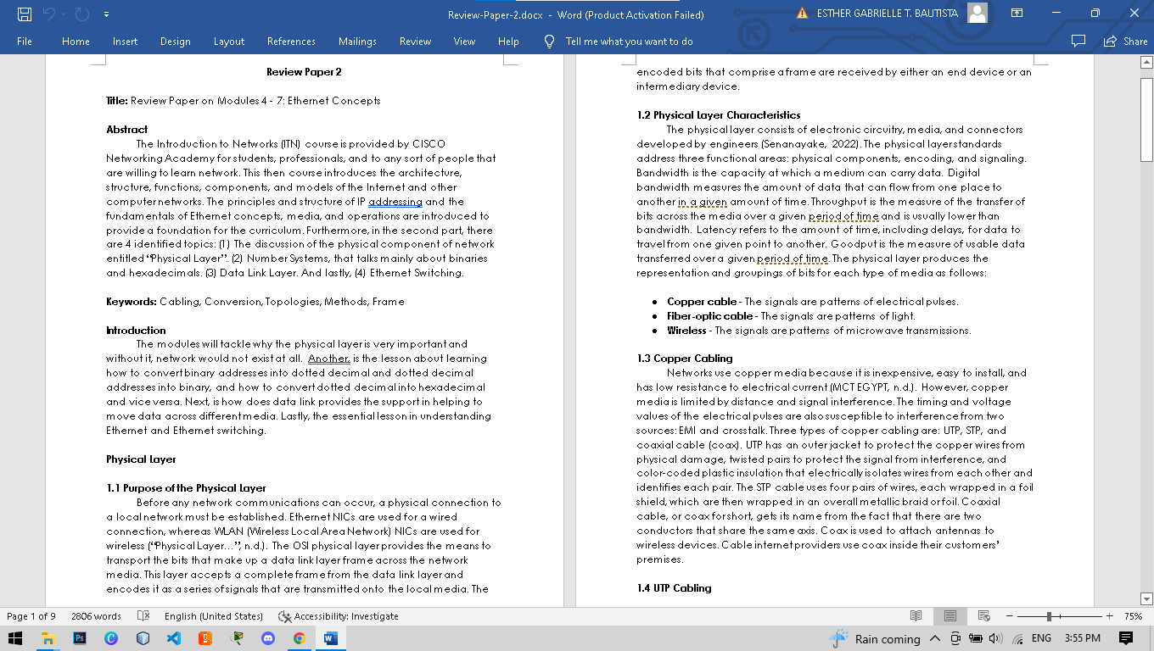Viewport: 1154px width, 651px height.
Task: Click the Share button
Action: [1126, 42]
